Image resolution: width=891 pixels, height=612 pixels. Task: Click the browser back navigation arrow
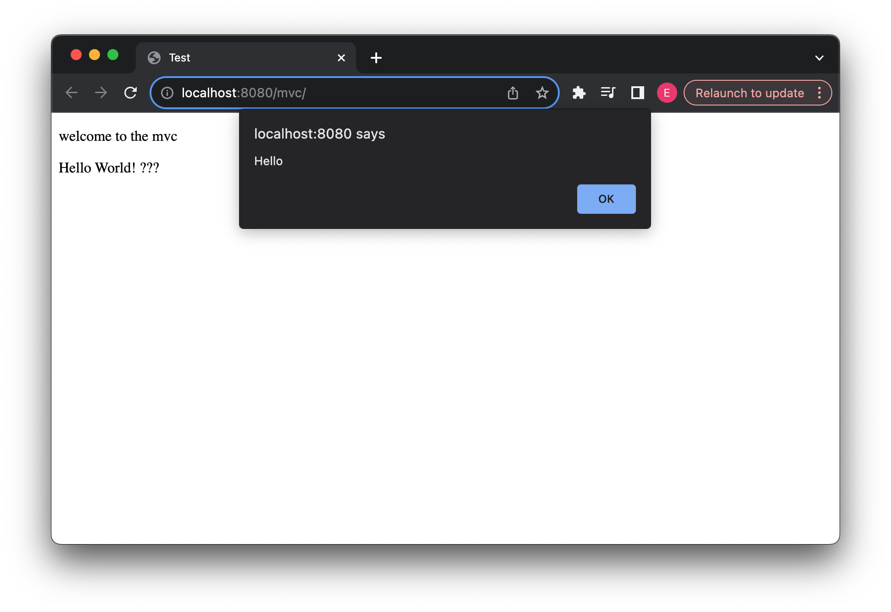tap(72, 92)
